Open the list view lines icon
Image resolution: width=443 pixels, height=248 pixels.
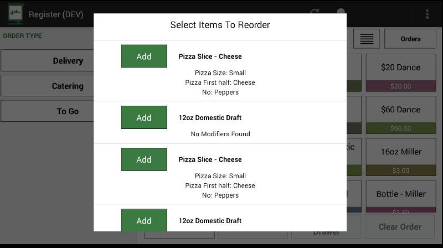[367, 39]
